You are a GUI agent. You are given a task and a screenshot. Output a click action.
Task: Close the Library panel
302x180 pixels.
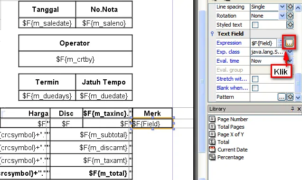click(299, 109)
